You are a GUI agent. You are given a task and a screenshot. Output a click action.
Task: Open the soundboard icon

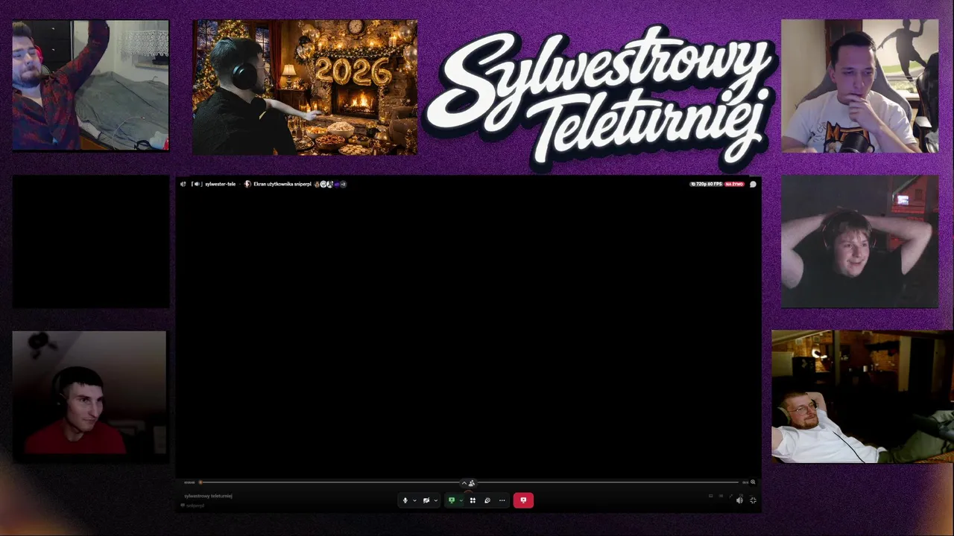coord(487,500)
